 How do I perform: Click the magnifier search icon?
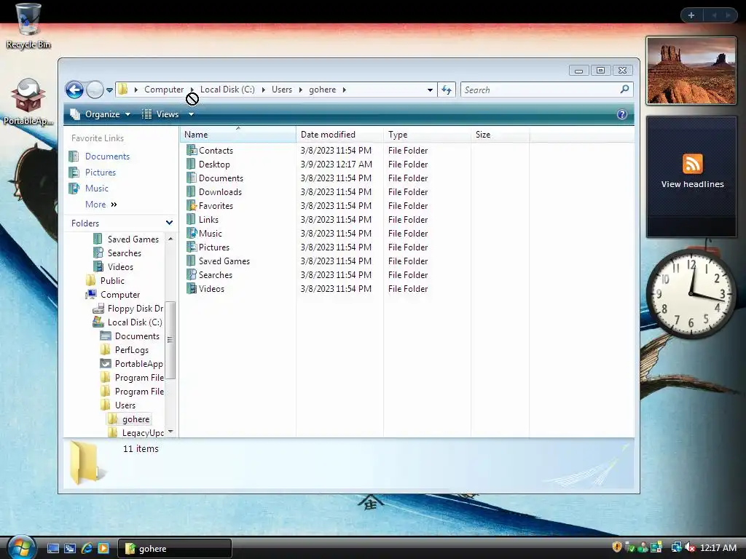[624, 89]
